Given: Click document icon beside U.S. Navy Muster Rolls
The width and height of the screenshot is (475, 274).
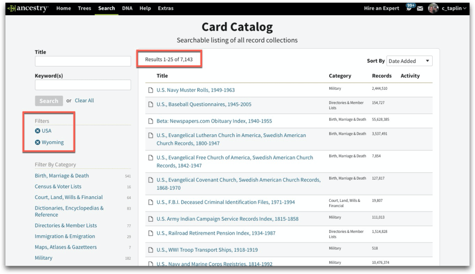Looking at the screenshot, I should 150,90.
